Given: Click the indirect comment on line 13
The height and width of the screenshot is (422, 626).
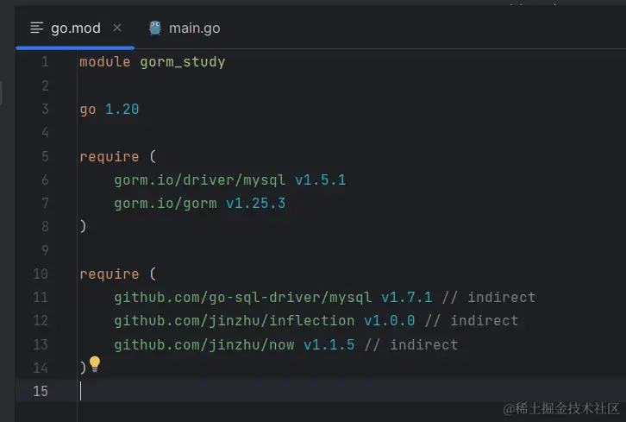Looking at the screenshot, I should pos(411,344).
